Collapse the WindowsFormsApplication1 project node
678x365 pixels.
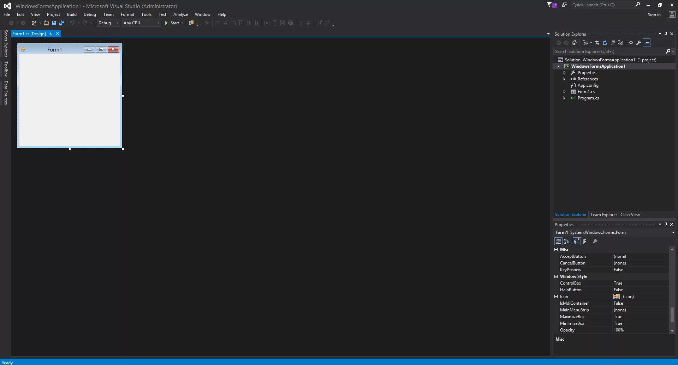pyautogui.click(x=558, y=66)
